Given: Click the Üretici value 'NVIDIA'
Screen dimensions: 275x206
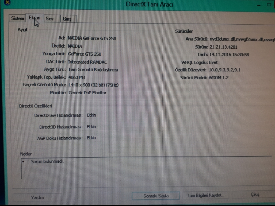Looking at the screenshot, I should (75, 46).
